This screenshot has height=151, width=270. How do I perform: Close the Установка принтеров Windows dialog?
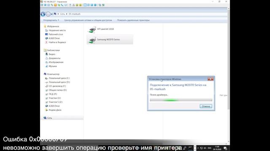[x=211, y=79]
